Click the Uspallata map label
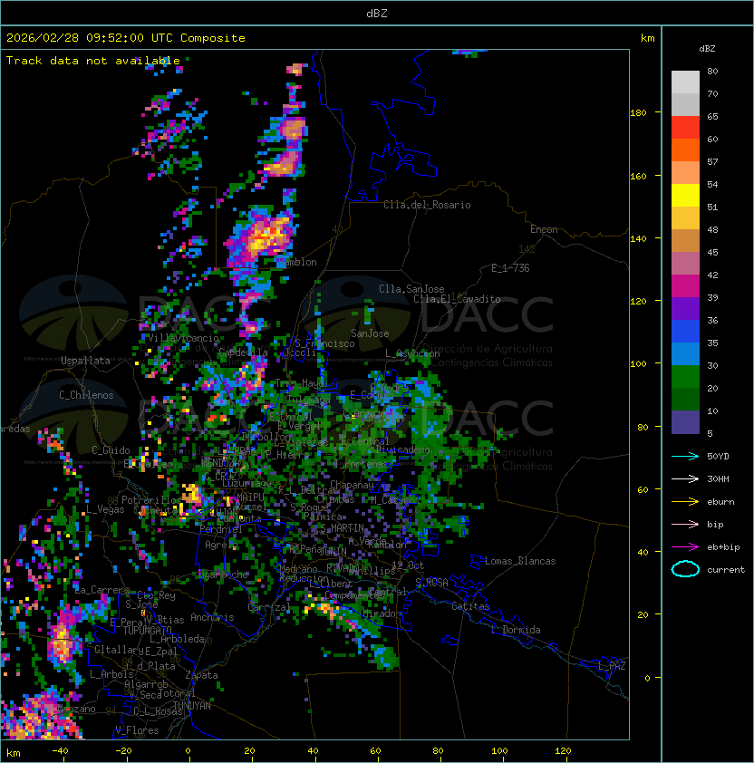This screenshot has height=763, width=754. point(85,361)
